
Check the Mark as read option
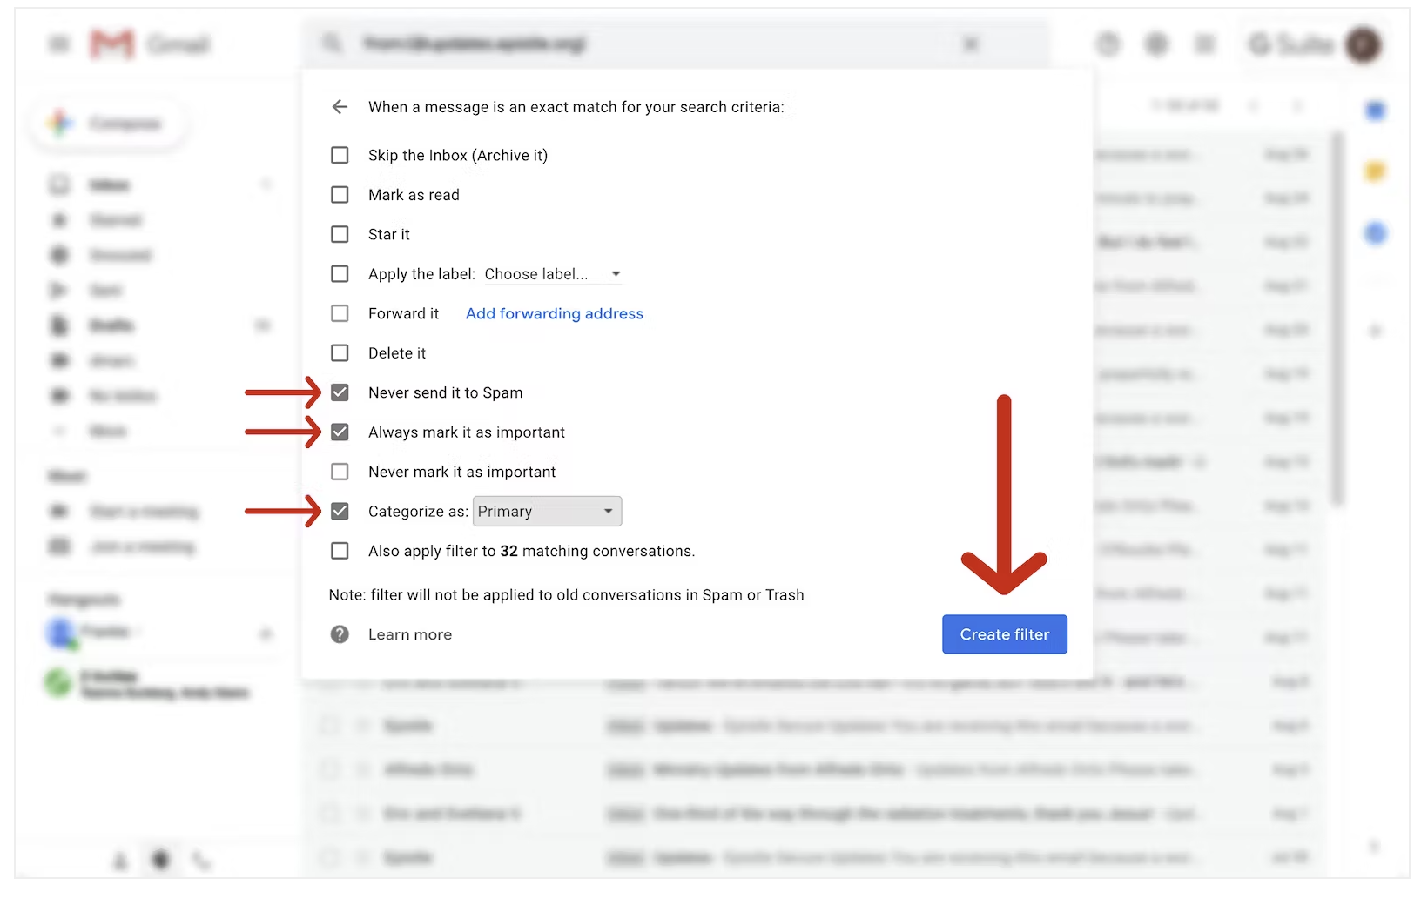(340, 195)
